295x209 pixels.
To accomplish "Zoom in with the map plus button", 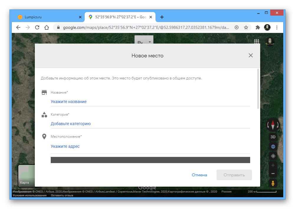I will pos(273,165).
